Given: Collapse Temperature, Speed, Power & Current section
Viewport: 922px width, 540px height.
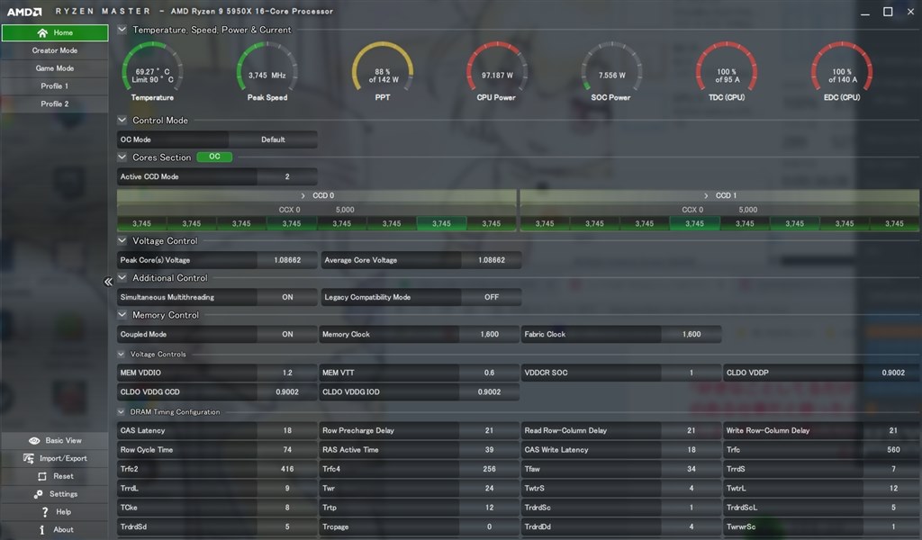Looking at the screenshot, I should point(122,30).
